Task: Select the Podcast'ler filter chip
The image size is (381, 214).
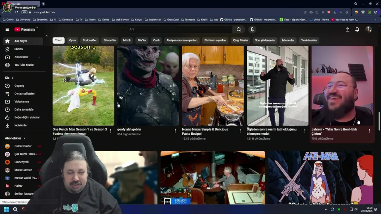Action: pyautogui.click(x=90, y=40)
